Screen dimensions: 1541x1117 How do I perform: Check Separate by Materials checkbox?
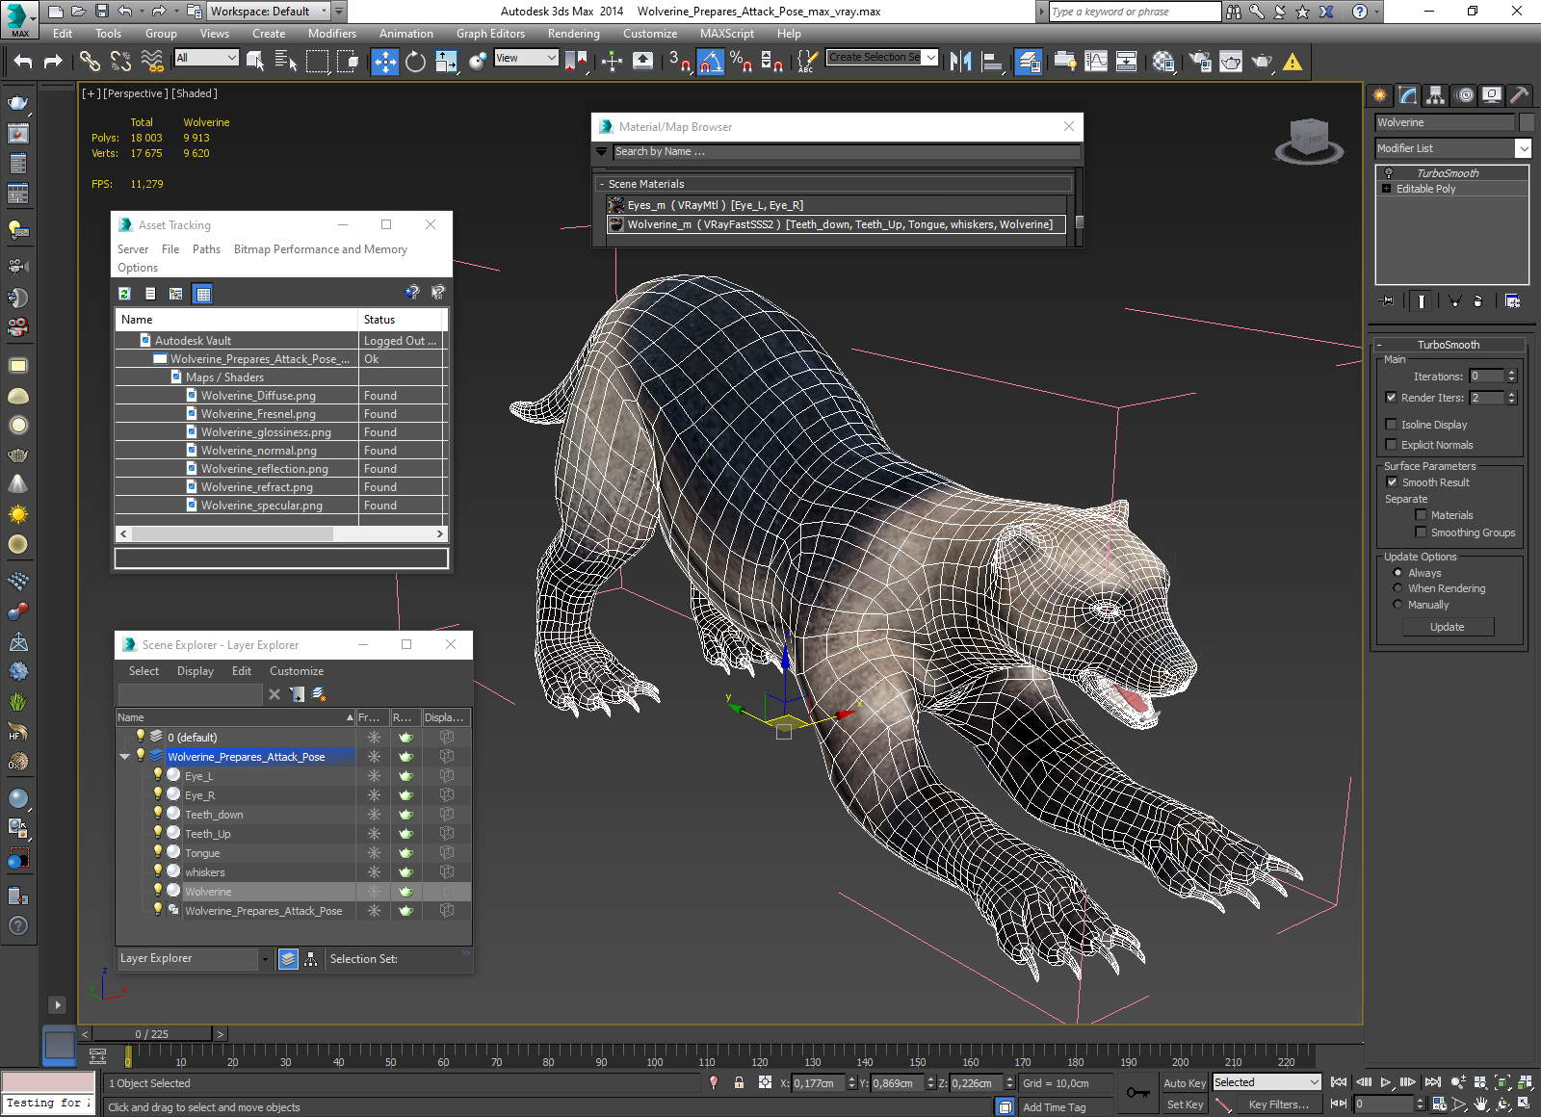(x=1421, y=514)
